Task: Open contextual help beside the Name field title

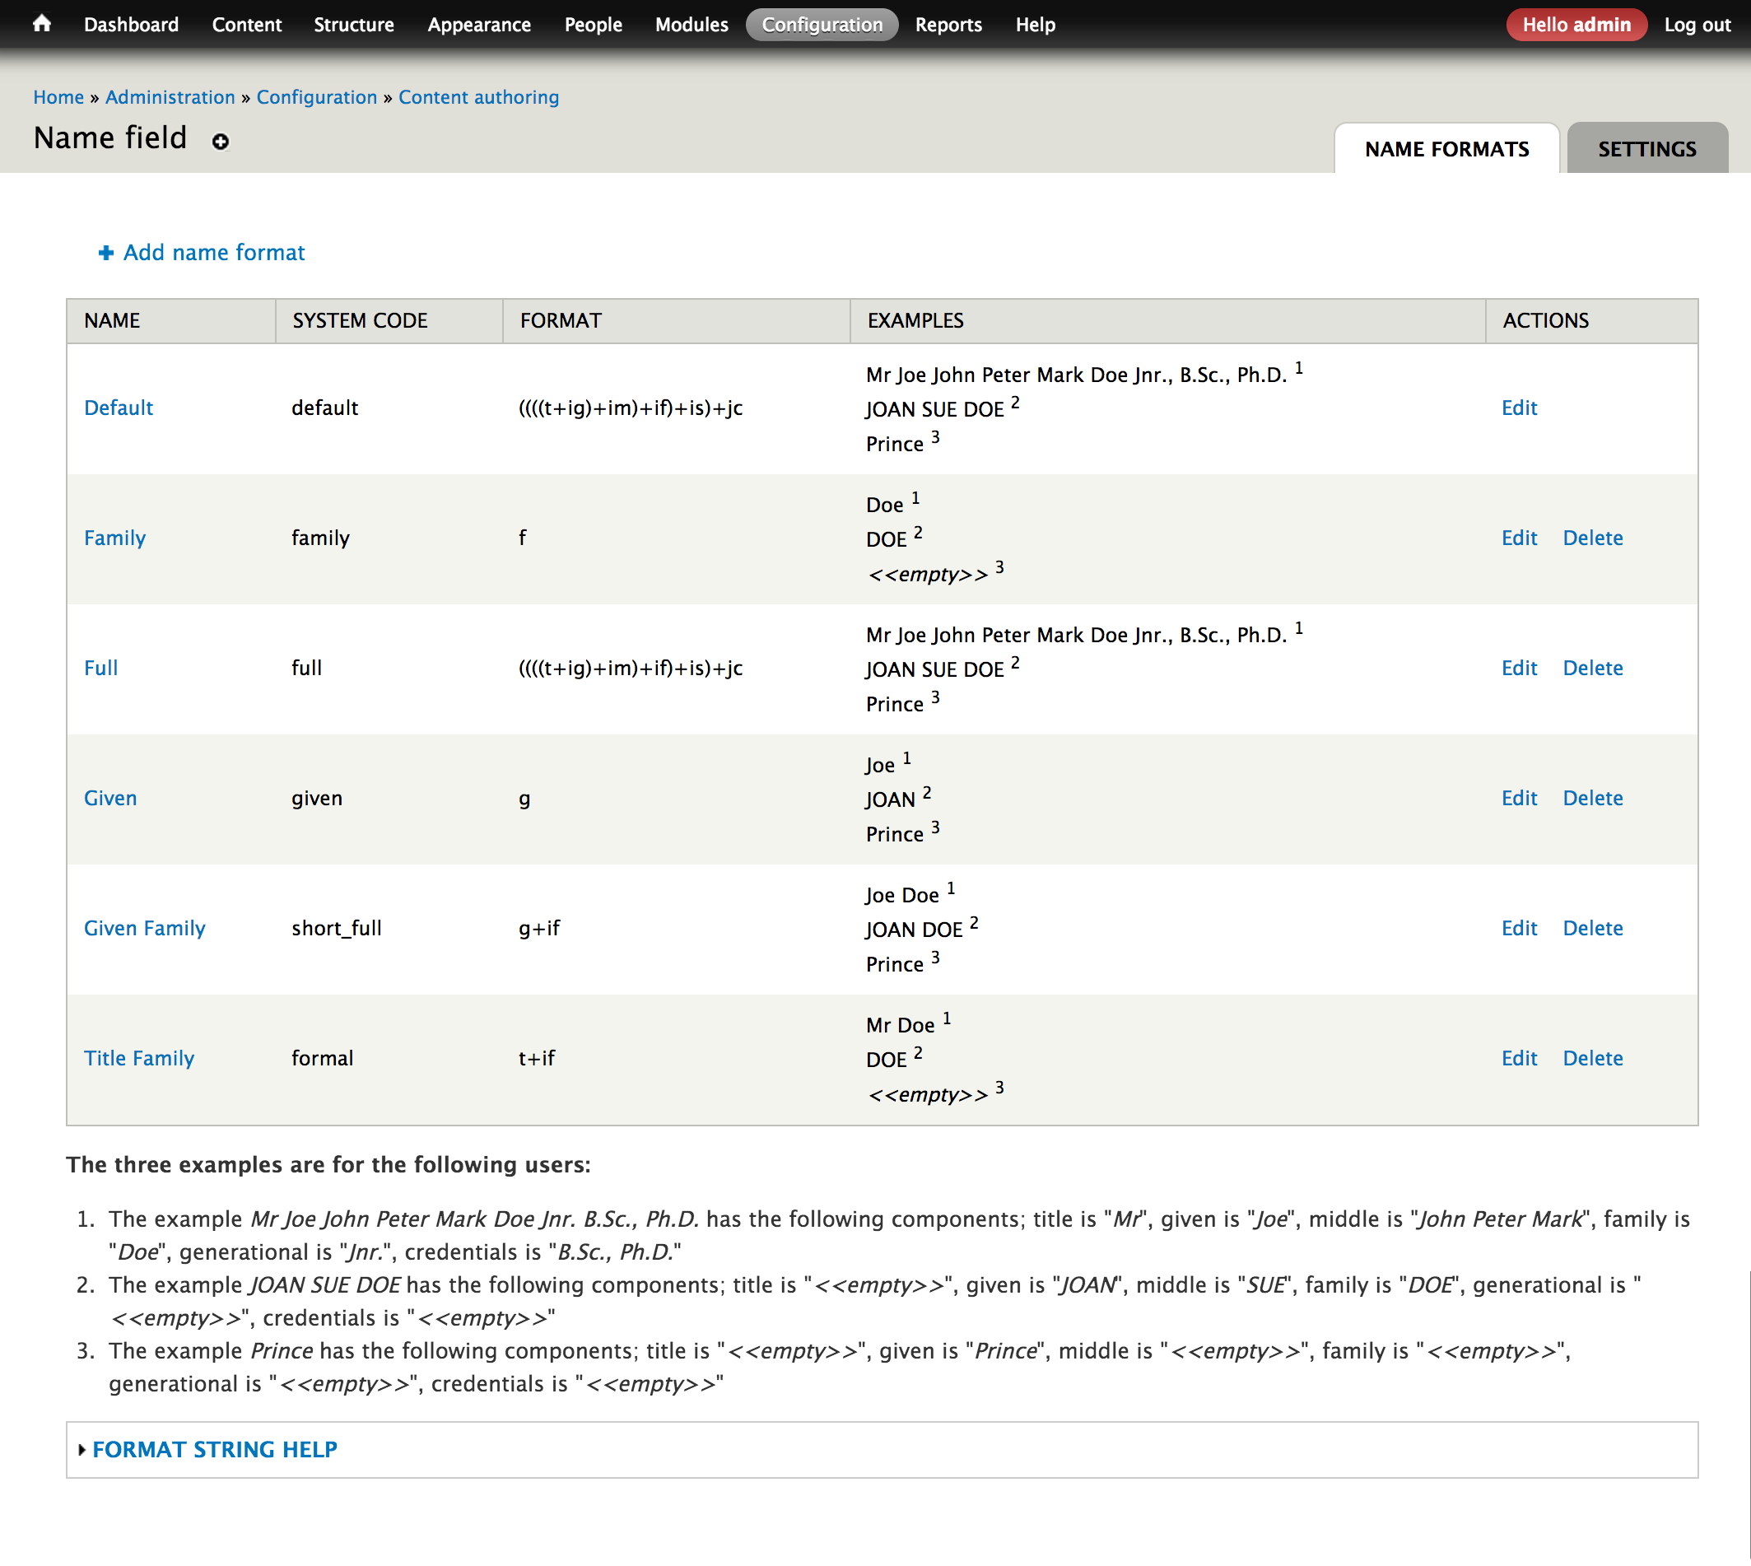Action: (221, 141)
